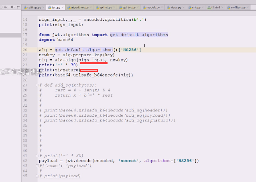The width and height of the screenshot is (256, 182).
Task: Click the collapse-all icon in project toolbar
Action: tap(6, 7)
